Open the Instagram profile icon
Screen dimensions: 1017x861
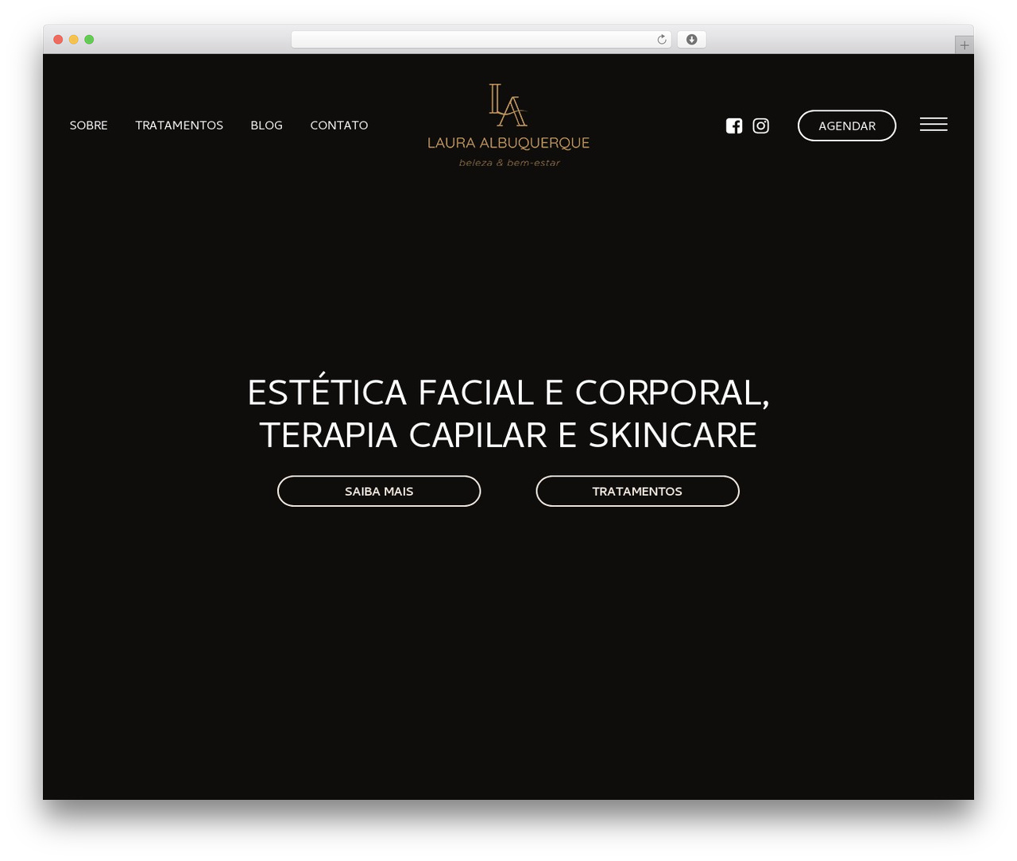[761, 125]
